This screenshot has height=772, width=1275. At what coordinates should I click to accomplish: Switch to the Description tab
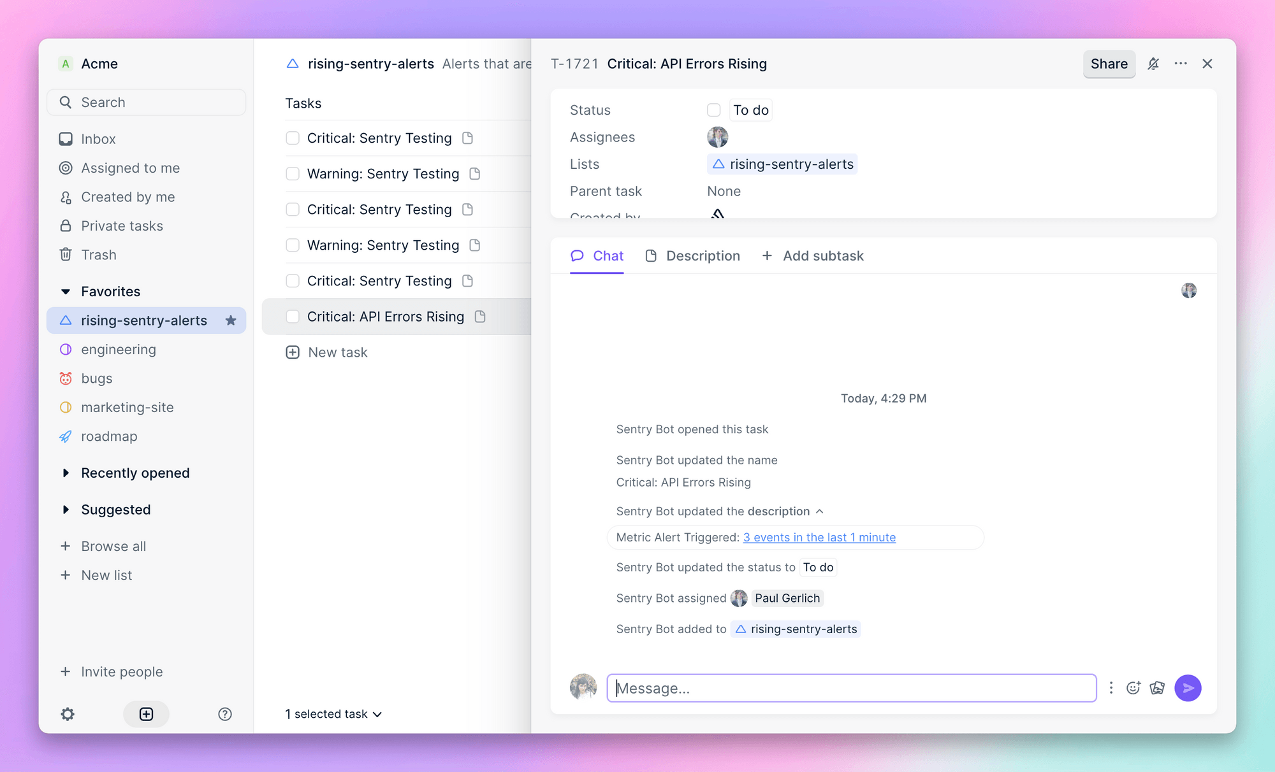(x=693, y=256)
